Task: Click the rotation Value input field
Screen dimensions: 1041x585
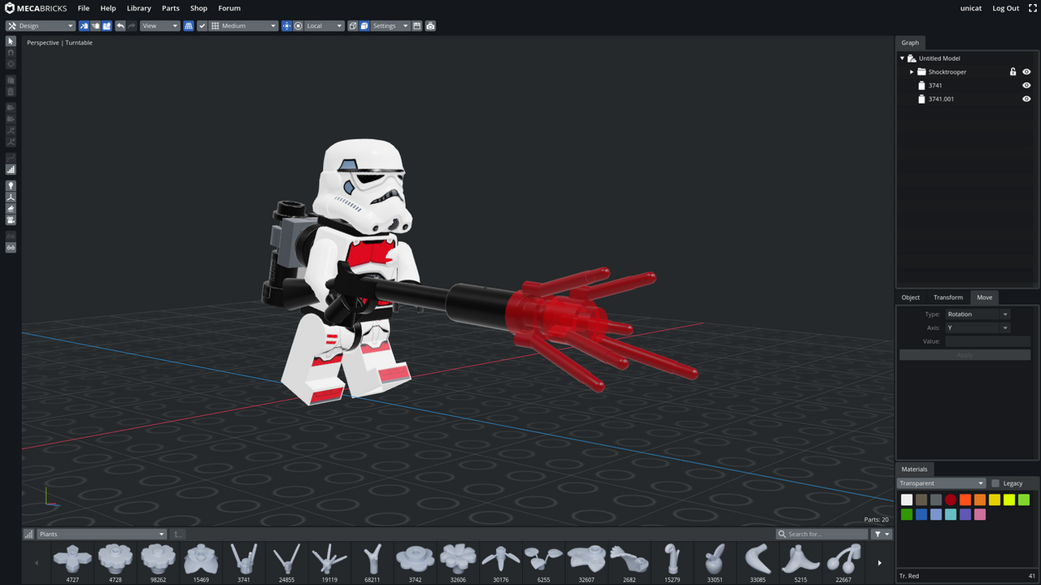Action: [x=987, y=341]
